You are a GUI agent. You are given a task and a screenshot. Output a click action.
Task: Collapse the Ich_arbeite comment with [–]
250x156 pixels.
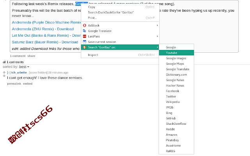(x=9, y=73)
